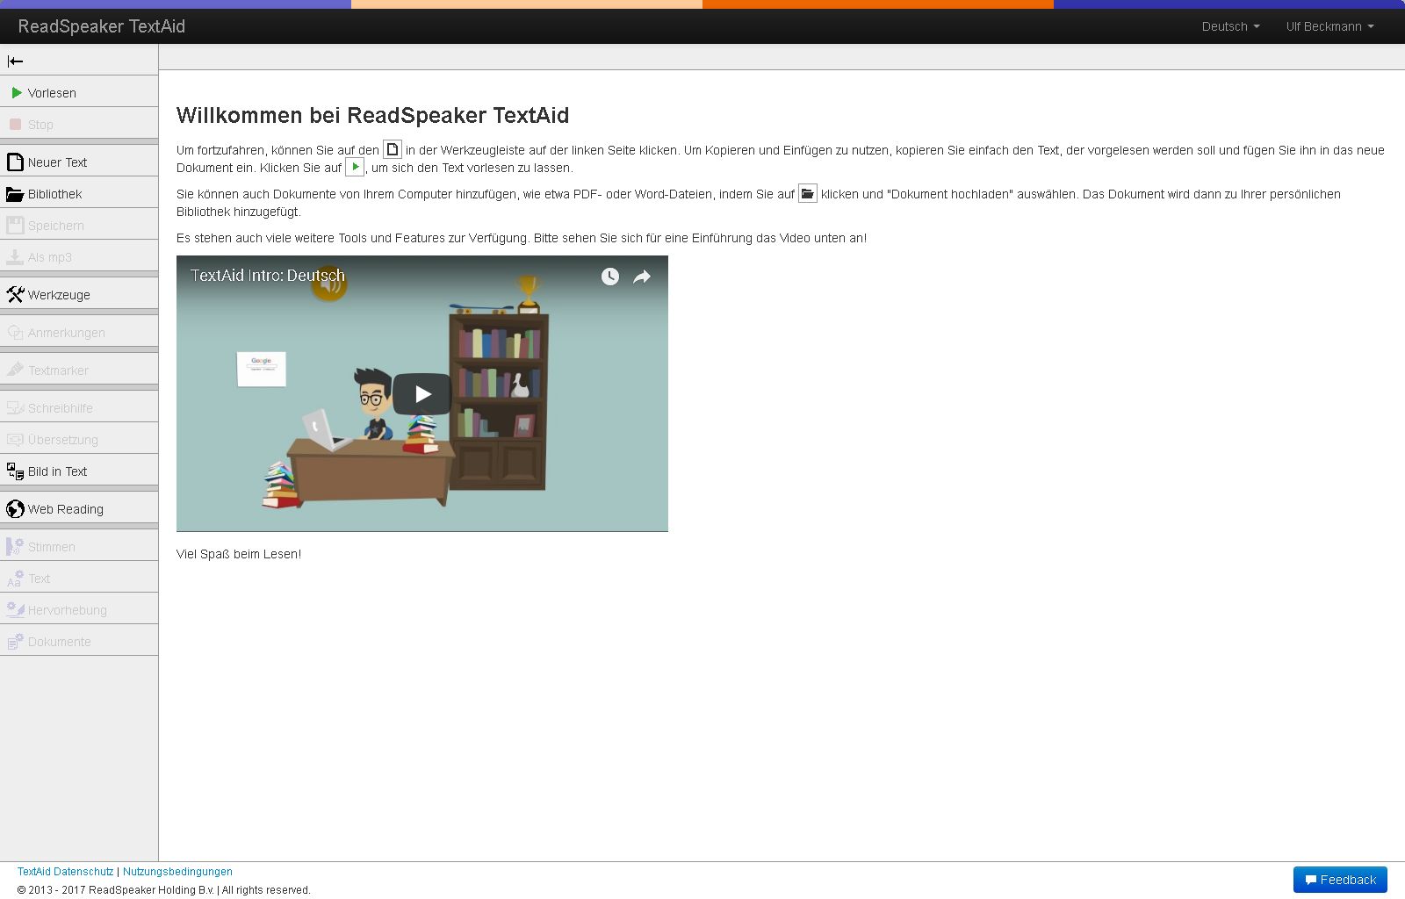Open the Ulf Beckmann user menu
The image size is (1405, 899).
(x=1329, y=26)
